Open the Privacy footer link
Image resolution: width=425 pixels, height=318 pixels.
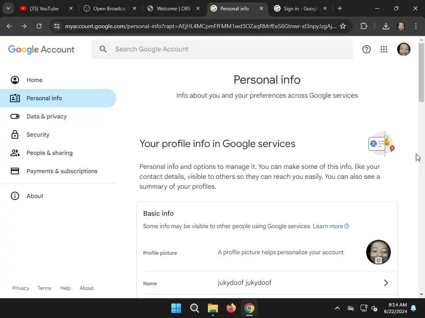coord(21,288)
